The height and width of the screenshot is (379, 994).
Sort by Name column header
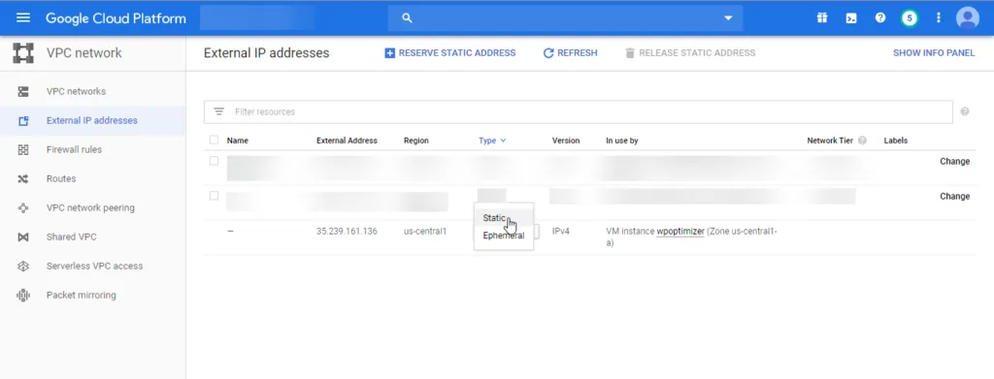point(238,141)
